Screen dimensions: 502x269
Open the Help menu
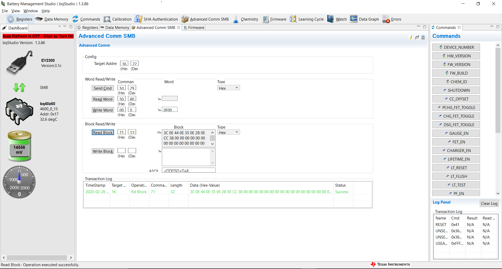45,11
